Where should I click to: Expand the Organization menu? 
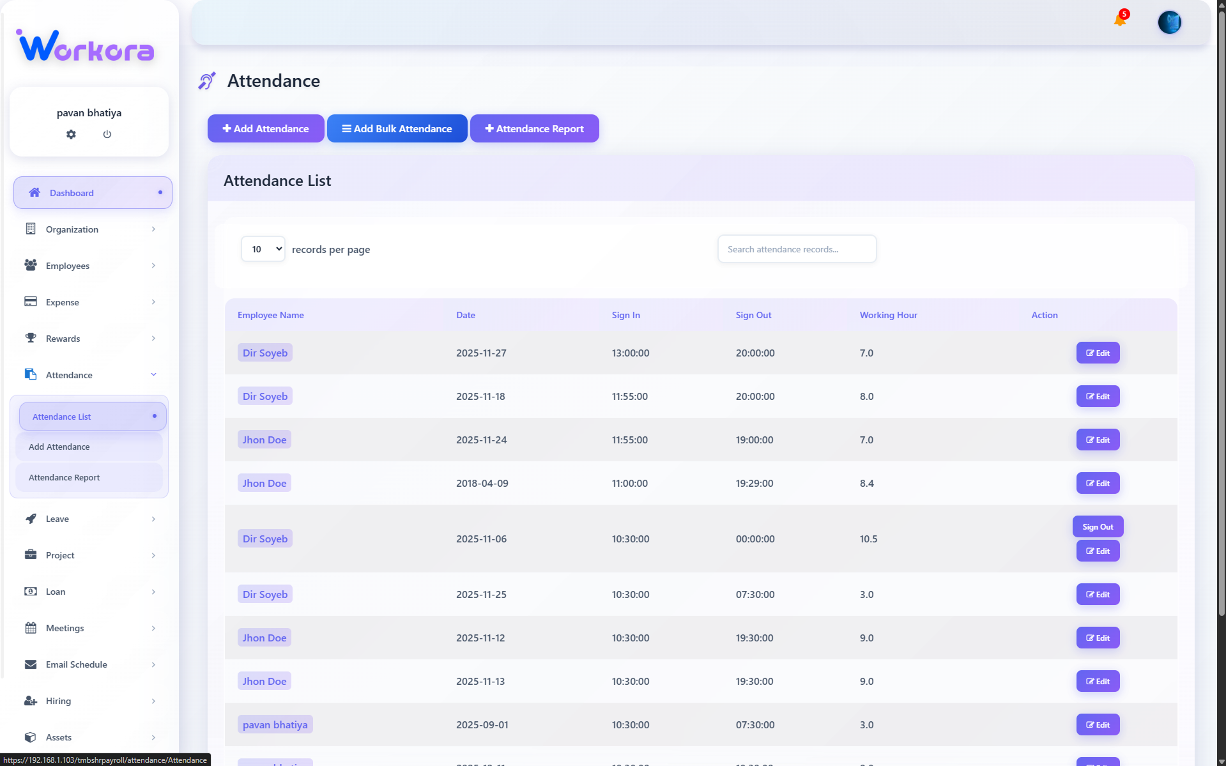(x=89, y=229)
